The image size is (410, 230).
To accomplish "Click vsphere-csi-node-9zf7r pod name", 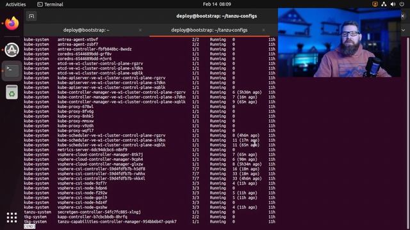I will click(x=82, y=183).
